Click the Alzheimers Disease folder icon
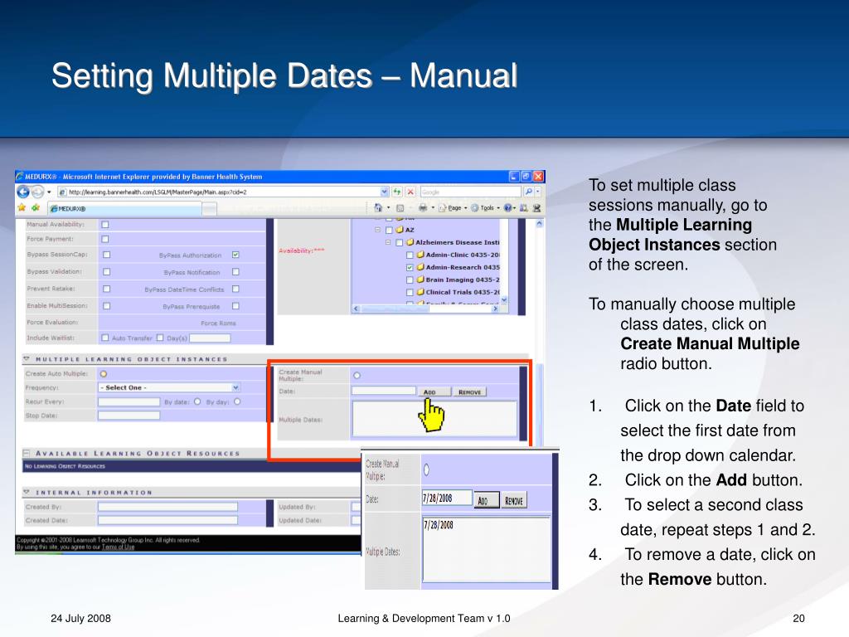Image resolution: width=849 pixels, height=637 pixels. point(410,242)
